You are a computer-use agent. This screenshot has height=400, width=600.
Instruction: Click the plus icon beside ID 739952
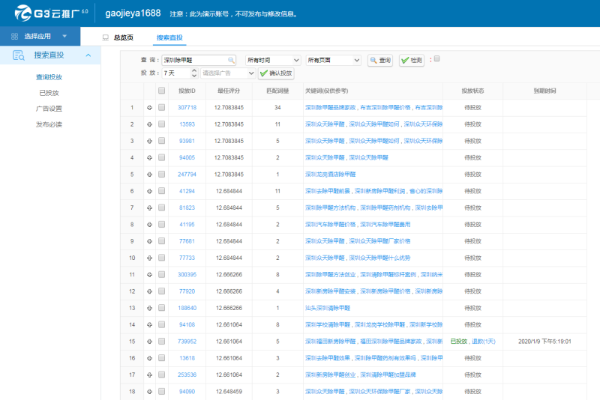tap(149, 342)
